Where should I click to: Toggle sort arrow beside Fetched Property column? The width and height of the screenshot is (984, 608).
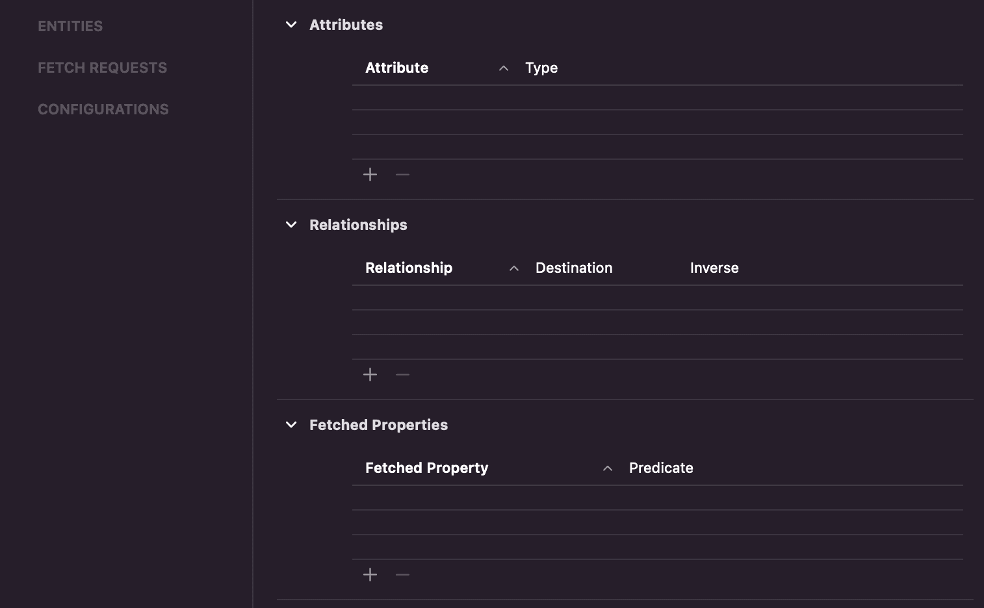608,468
